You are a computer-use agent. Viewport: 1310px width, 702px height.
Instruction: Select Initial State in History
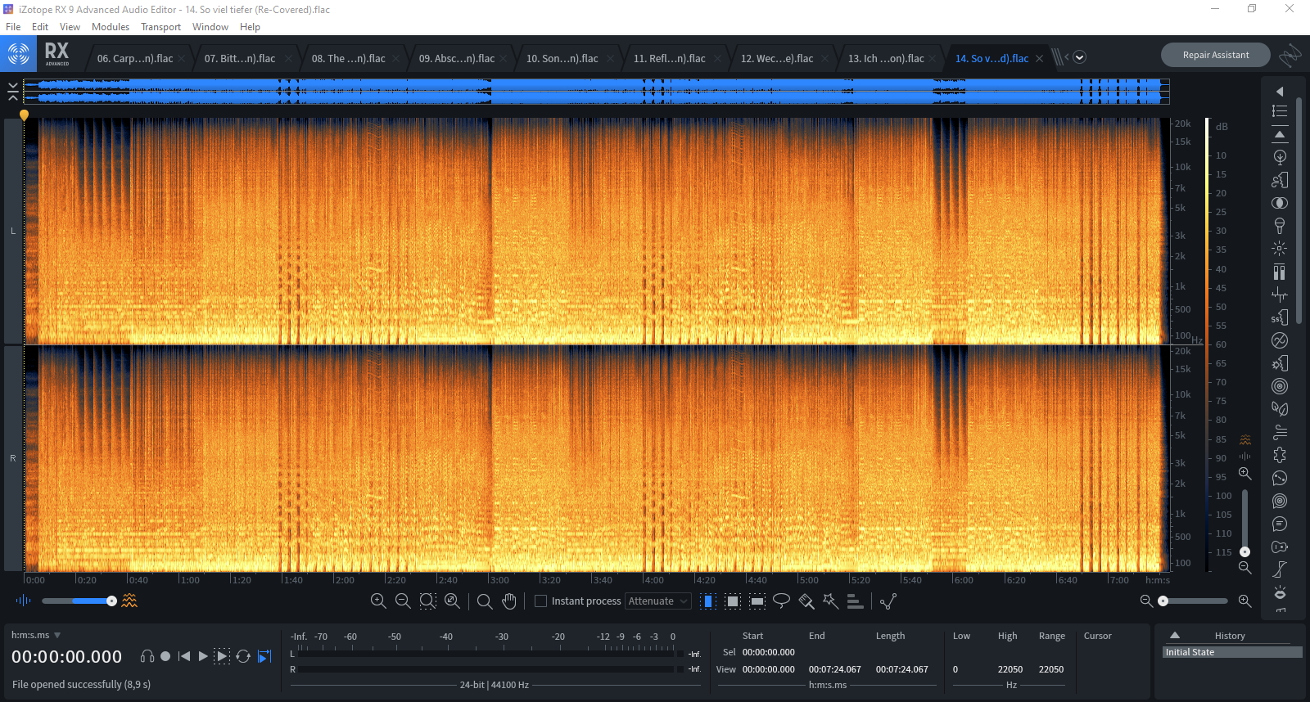pyautogui.click(x=1190, y=652)
